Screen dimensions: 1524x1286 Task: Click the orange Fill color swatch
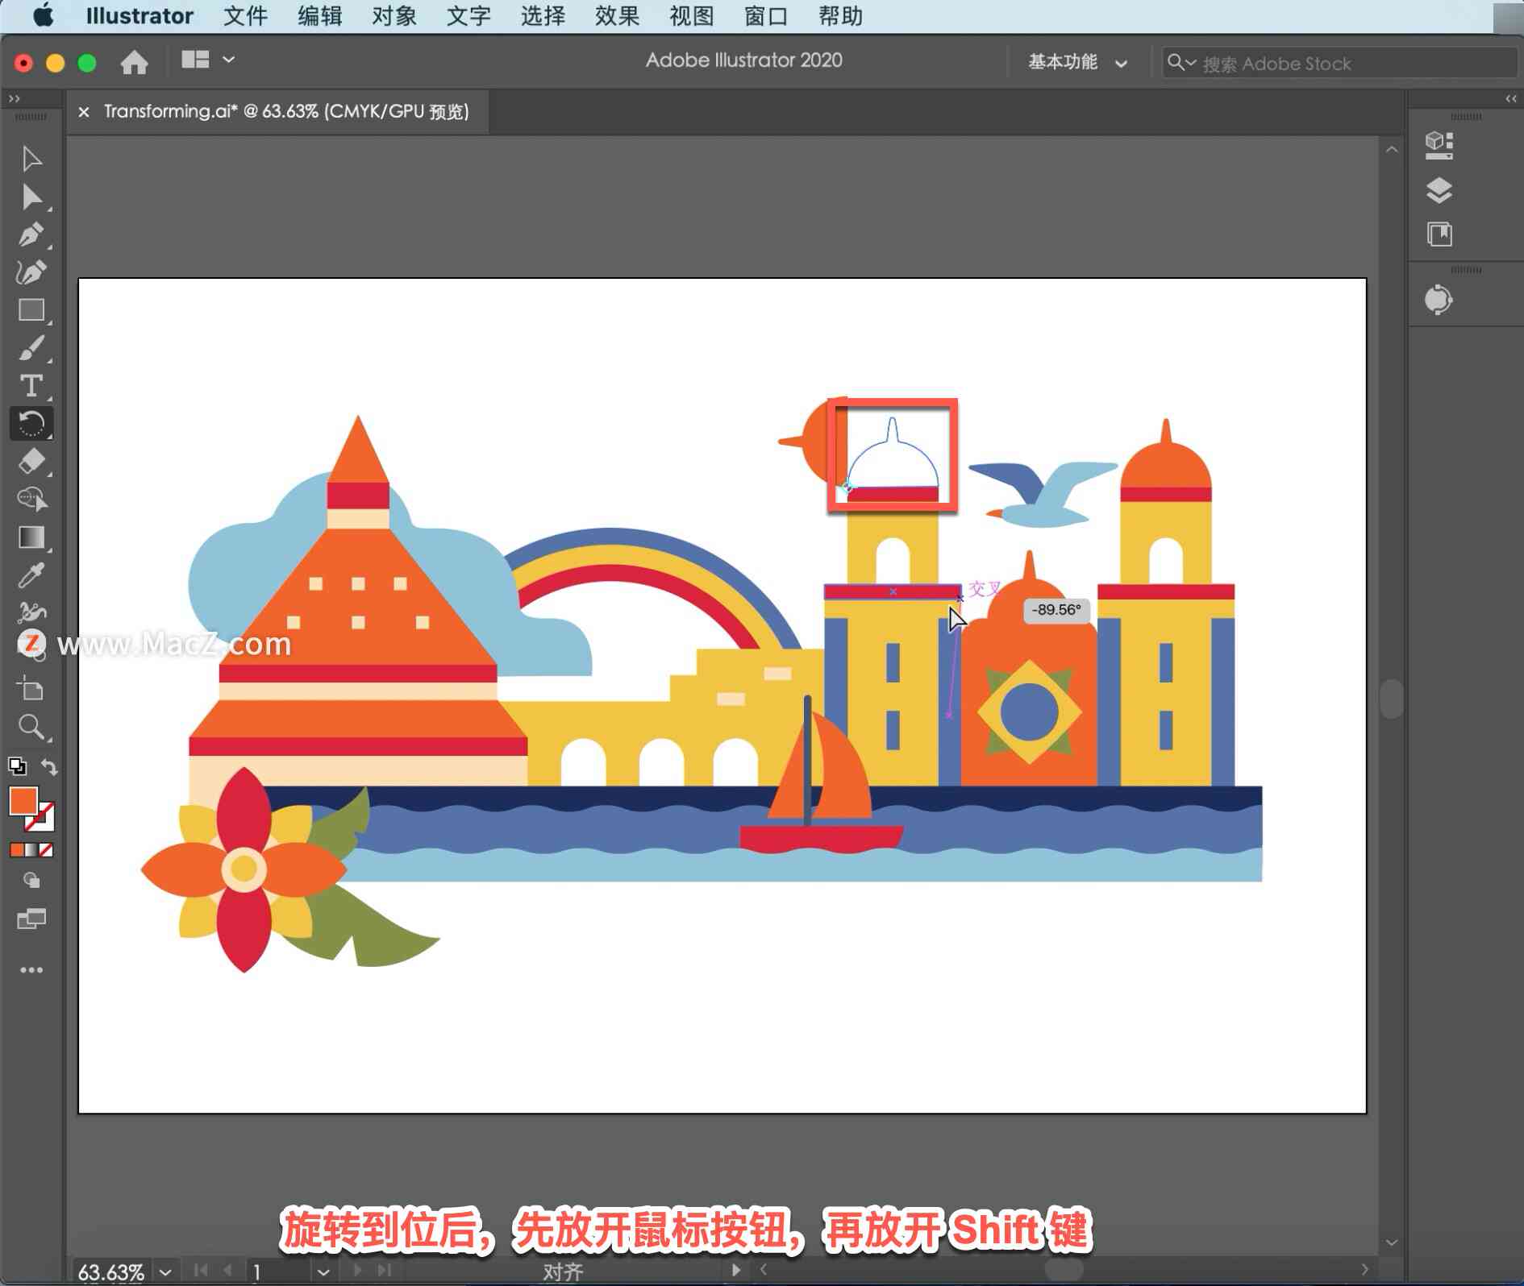pyautogui.click(x=23, y=801)
